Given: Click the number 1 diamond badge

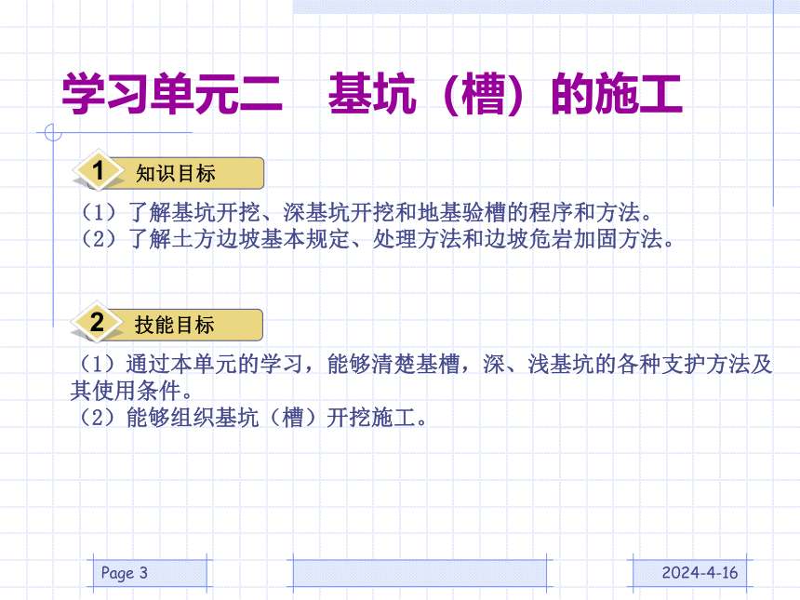Looking at the screenshot, I should point(99,170).
